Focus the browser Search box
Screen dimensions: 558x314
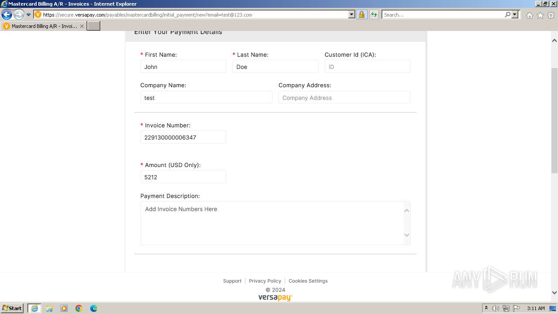443,15
